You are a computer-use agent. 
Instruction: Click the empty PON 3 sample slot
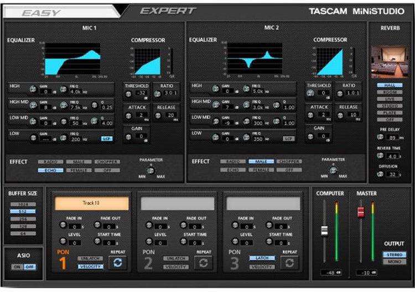(x=263, y=203)
